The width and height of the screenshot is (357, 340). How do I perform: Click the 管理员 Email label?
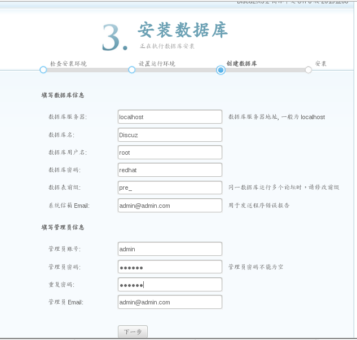coord(66,302)
